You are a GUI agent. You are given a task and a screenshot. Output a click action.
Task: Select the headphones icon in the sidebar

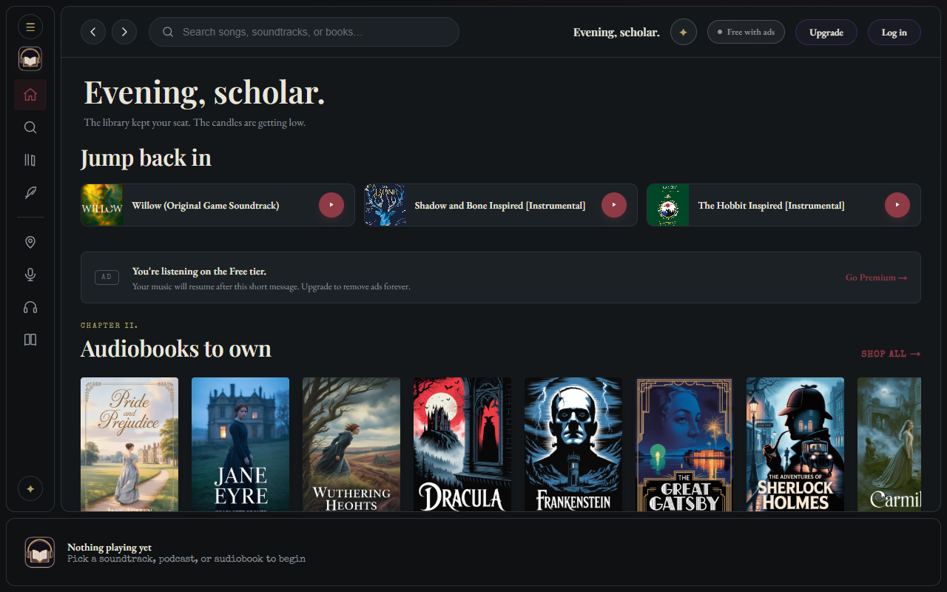30,307
